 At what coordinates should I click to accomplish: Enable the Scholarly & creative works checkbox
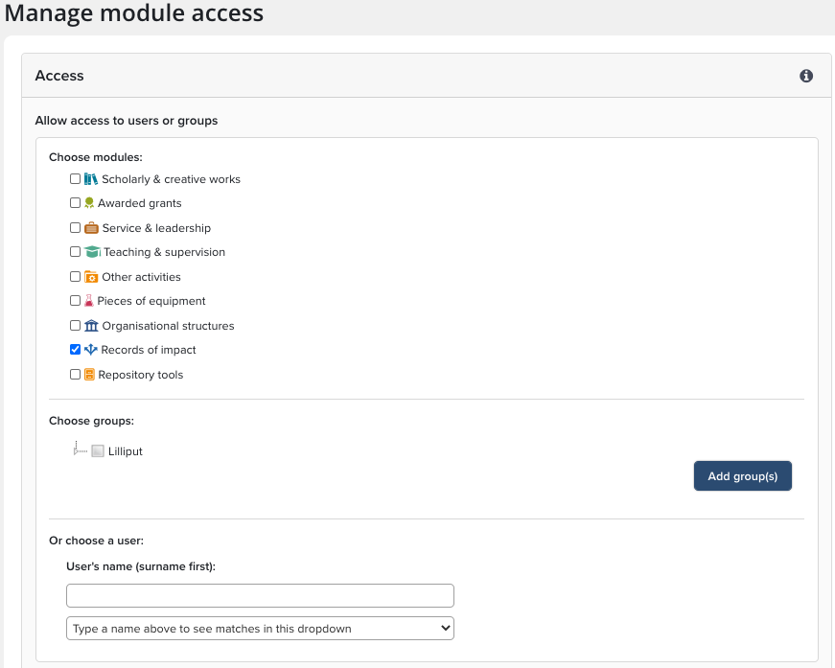pos(76,179)
